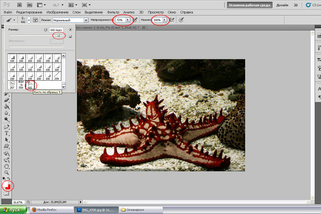Open the blending mode dropdown 'Нормальный'
Image resolution: width=321 pixels, height=214 pixels.
(x=69, y=20)
